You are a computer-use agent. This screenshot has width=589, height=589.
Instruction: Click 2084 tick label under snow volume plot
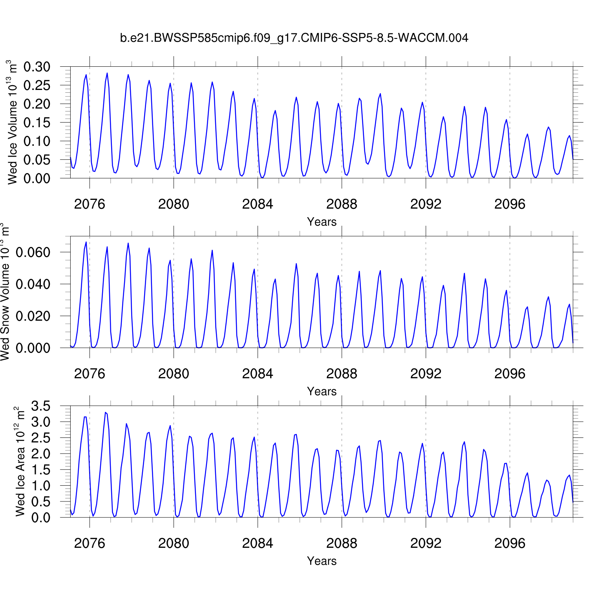pos(258,374)
